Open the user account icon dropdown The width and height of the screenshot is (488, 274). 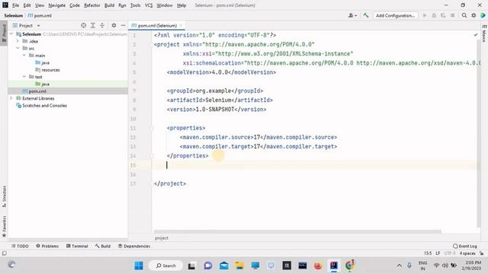[x=352, y=15]
